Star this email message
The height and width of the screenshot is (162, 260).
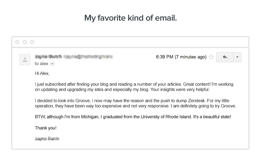click(211, 57)
